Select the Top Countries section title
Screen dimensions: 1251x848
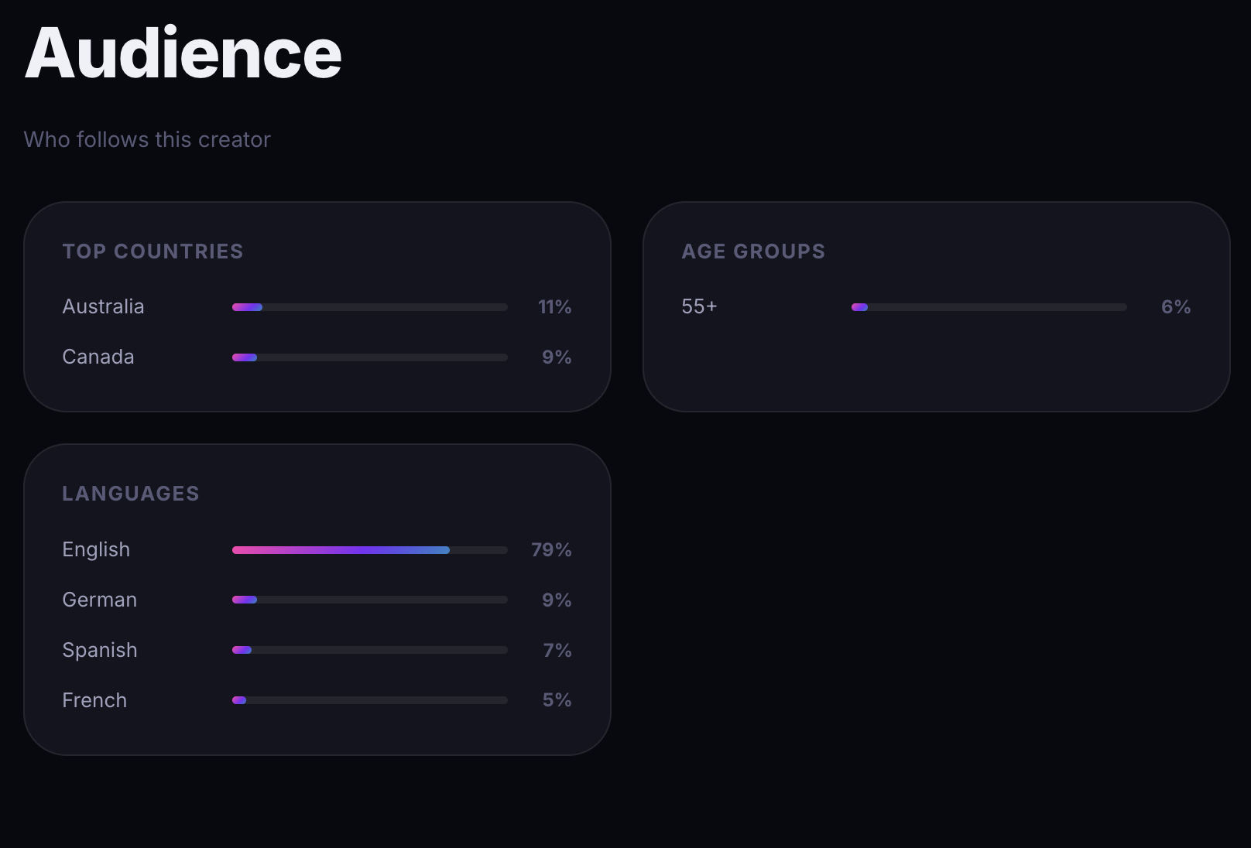pos(153,251)
